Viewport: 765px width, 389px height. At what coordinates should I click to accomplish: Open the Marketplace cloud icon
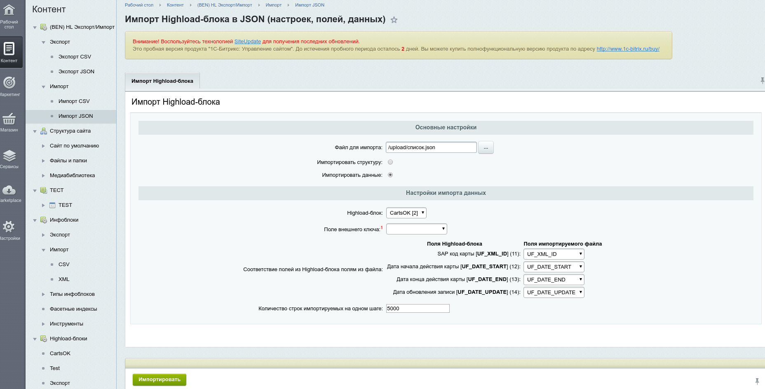9,190
